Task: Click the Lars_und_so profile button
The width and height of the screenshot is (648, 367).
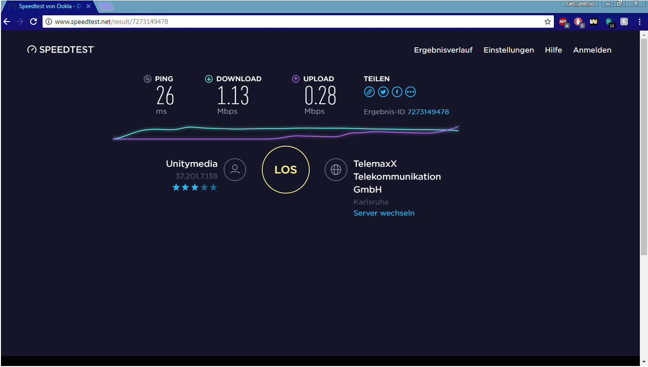Action: pyautogui.click(x=580, y=3)
